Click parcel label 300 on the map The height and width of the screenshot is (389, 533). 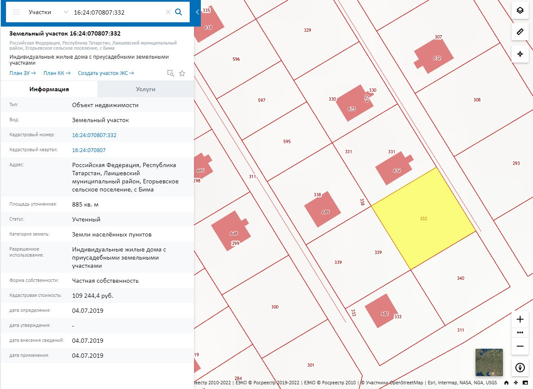[x=275, y=307]
